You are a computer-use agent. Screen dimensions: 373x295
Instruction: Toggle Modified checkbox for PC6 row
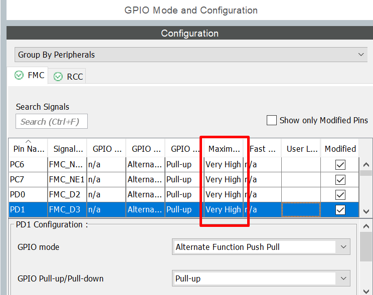[340, 164]
